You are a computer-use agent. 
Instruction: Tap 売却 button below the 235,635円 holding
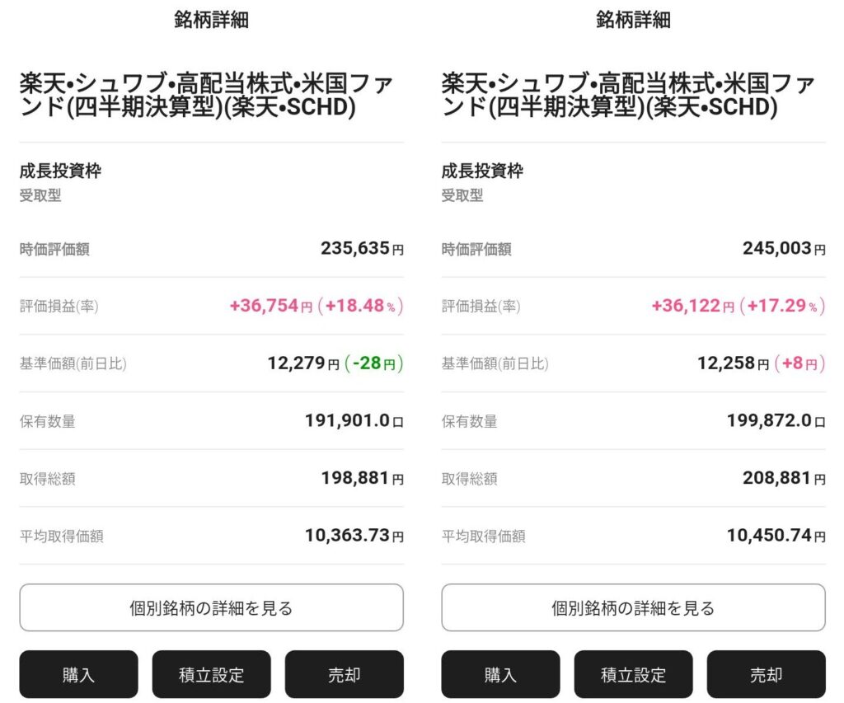click(x=345, y=674)
